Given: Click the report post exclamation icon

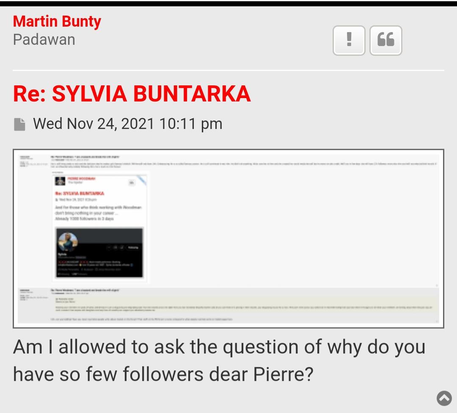Looking at the screenshot, I should tap(349, 40).
